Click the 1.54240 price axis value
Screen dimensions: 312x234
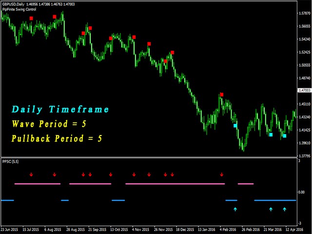(305, 39)
